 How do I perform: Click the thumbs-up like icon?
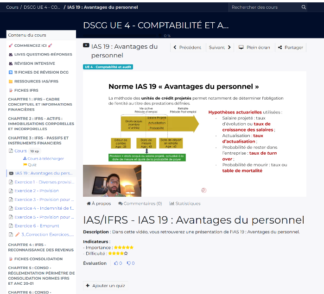pos(116,263)
